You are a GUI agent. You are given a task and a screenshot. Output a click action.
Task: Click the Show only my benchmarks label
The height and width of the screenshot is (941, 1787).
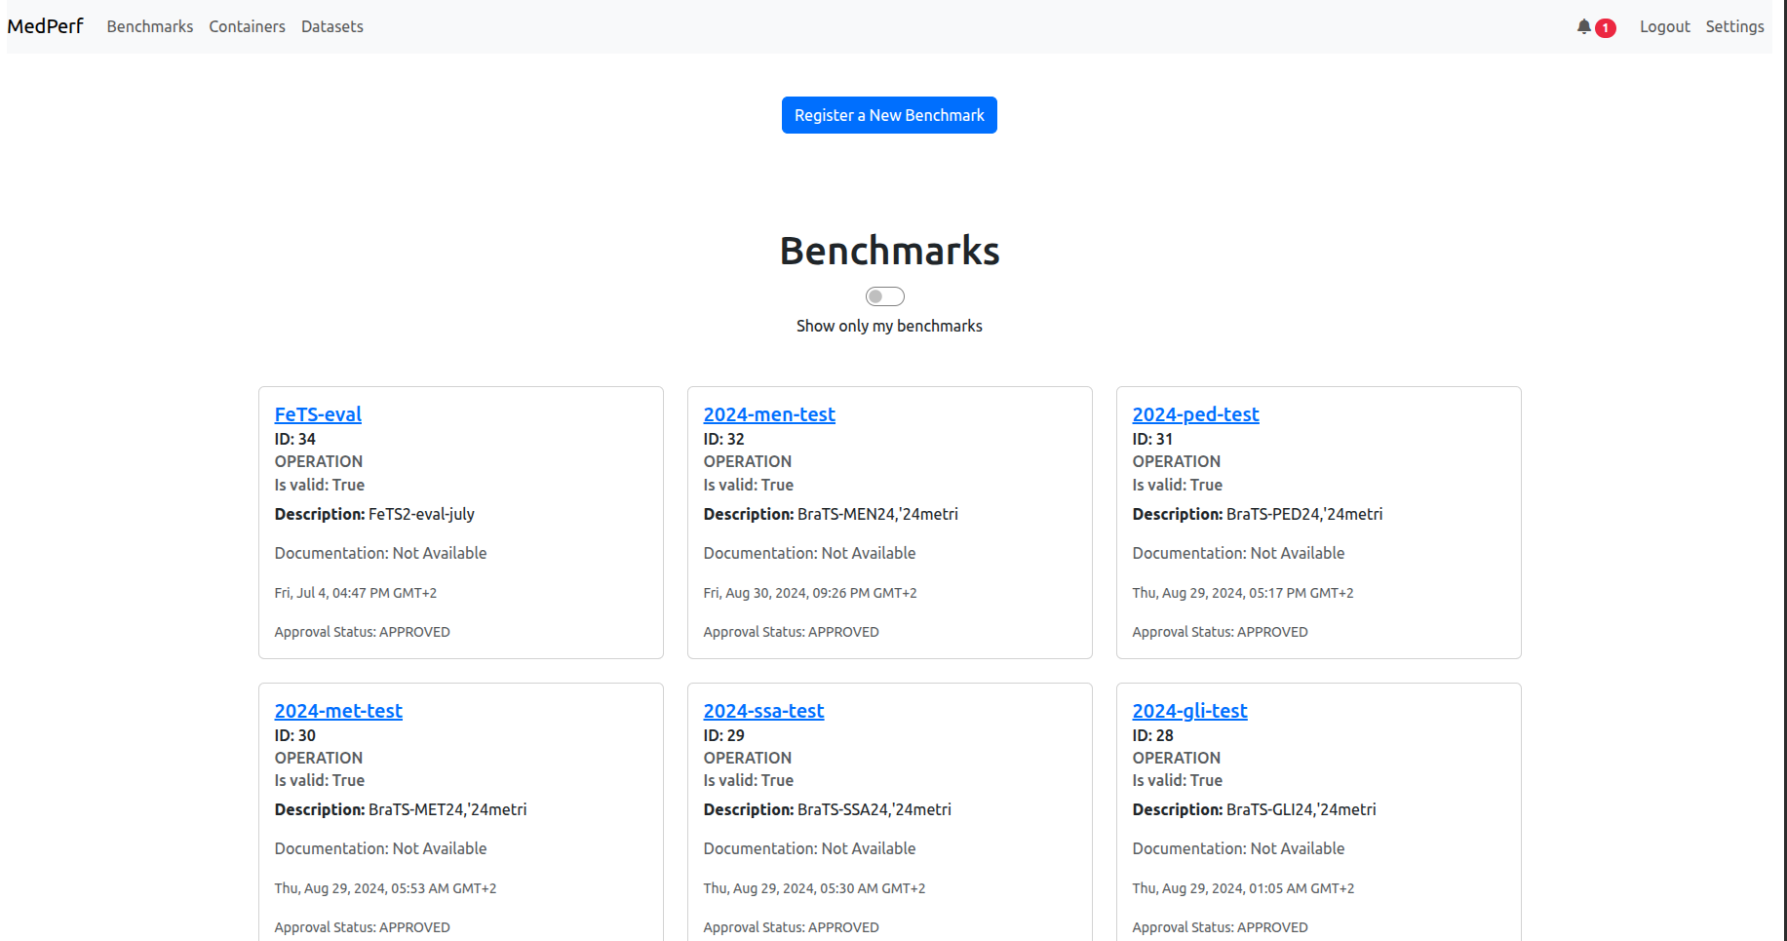tap(889, 326)
